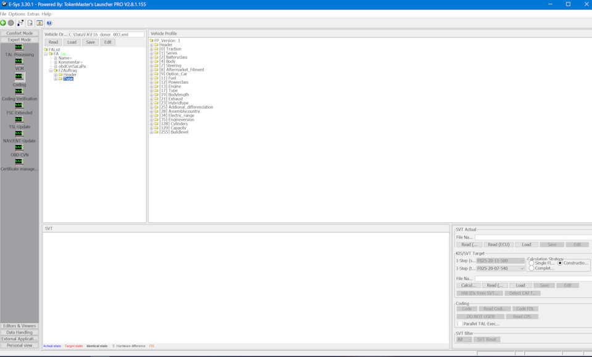Open the FSC-Extended module icon
Screen dimensions: 592x357
tap(19, 105)
